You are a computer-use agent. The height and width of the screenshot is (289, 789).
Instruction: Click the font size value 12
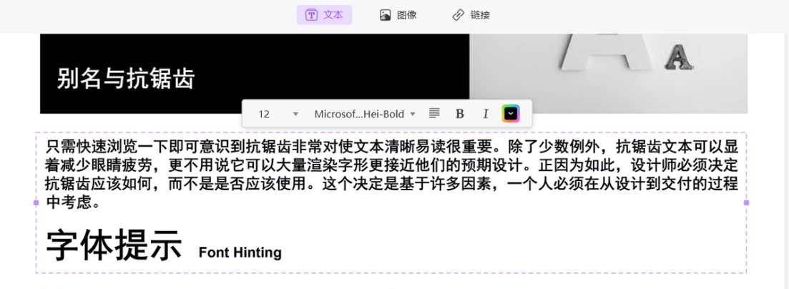point(264,114)
